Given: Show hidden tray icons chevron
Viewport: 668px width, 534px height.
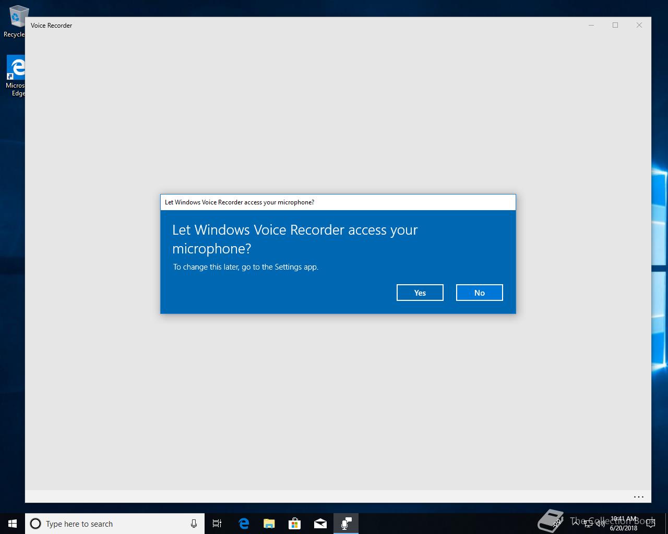Looking at the screenshot, I should point(575,524).
